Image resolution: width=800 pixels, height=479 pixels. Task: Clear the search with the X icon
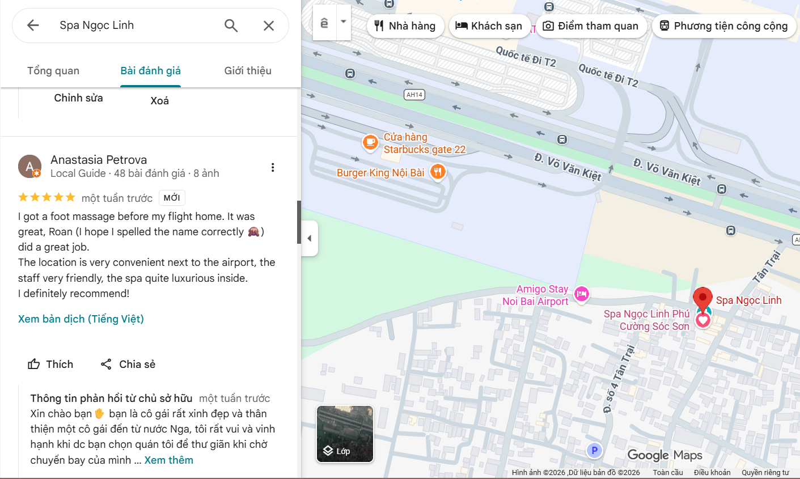pyautogui.click(x=268, y=25)
